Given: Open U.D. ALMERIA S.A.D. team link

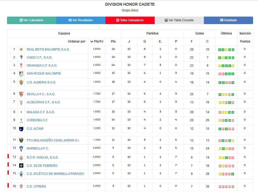Looking at the screenshot, I should click(41, 82).
